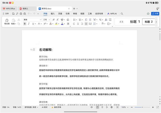Click the cloud sync status icon
161x113 pixels.
point(148,13)
